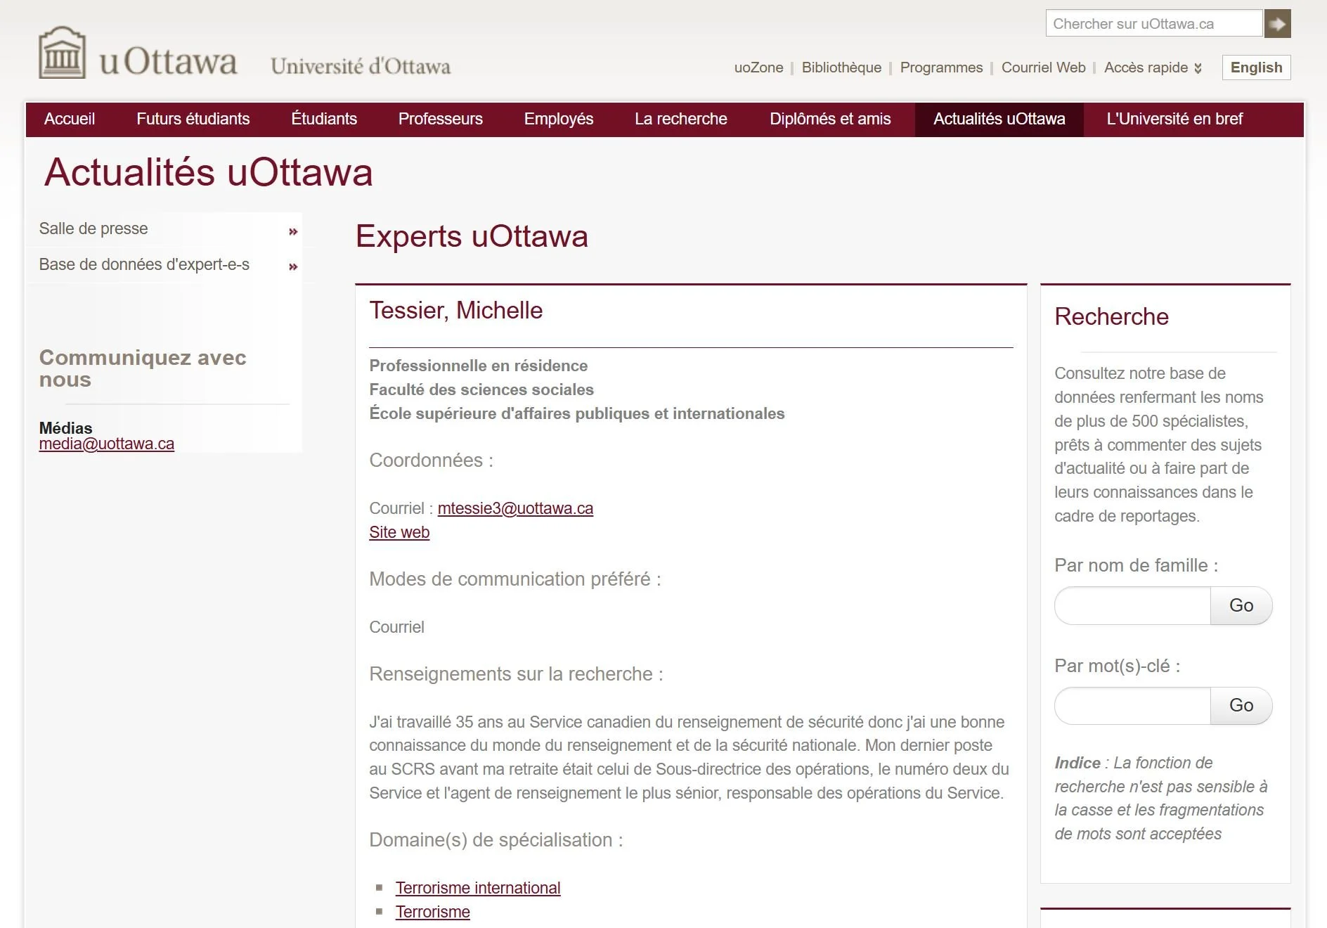The image size is (1327, 928).
Task: Click the mtessie3@uottawa.ca email link
Action: point(515,508)
